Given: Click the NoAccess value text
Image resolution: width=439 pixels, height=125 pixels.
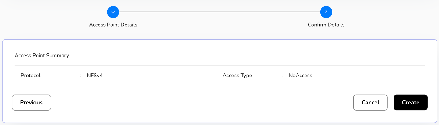Looking at the screenshot, I should pyautogui.click(x=300, y=76).
